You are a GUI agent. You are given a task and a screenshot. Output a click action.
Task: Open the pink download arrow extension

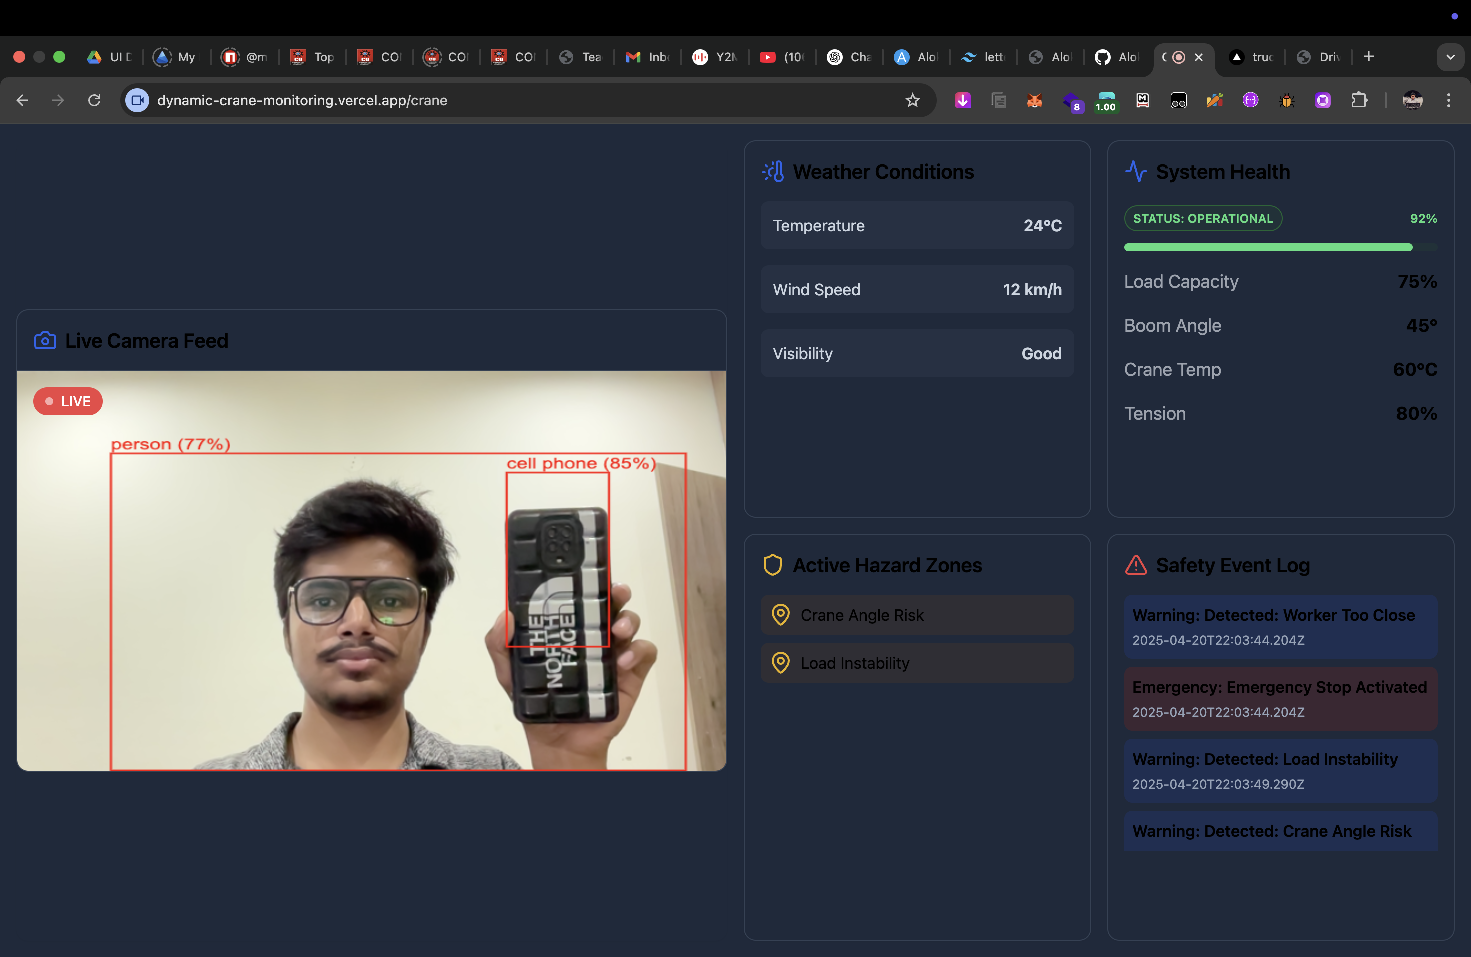point(962,100)
